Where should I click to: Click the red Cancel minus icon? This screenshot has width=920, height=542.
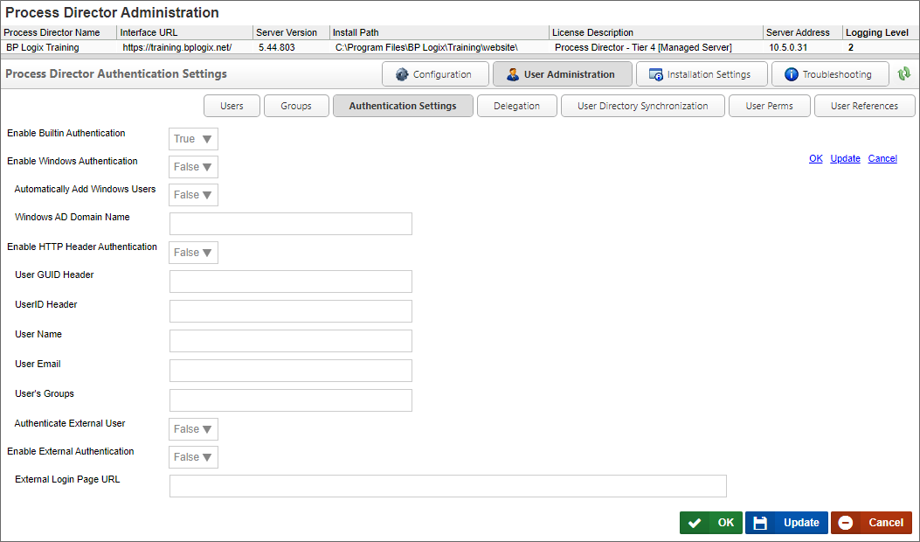pos(846,523)
